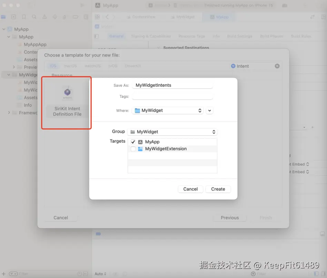
Task: Click the Previous button
Action: (230, 218)
